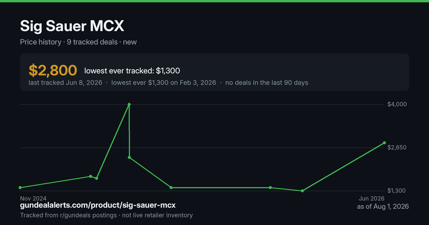Click the $4,000 peak data point
Image resolution: width=429 pixels, height=225 pixels.
129,104
